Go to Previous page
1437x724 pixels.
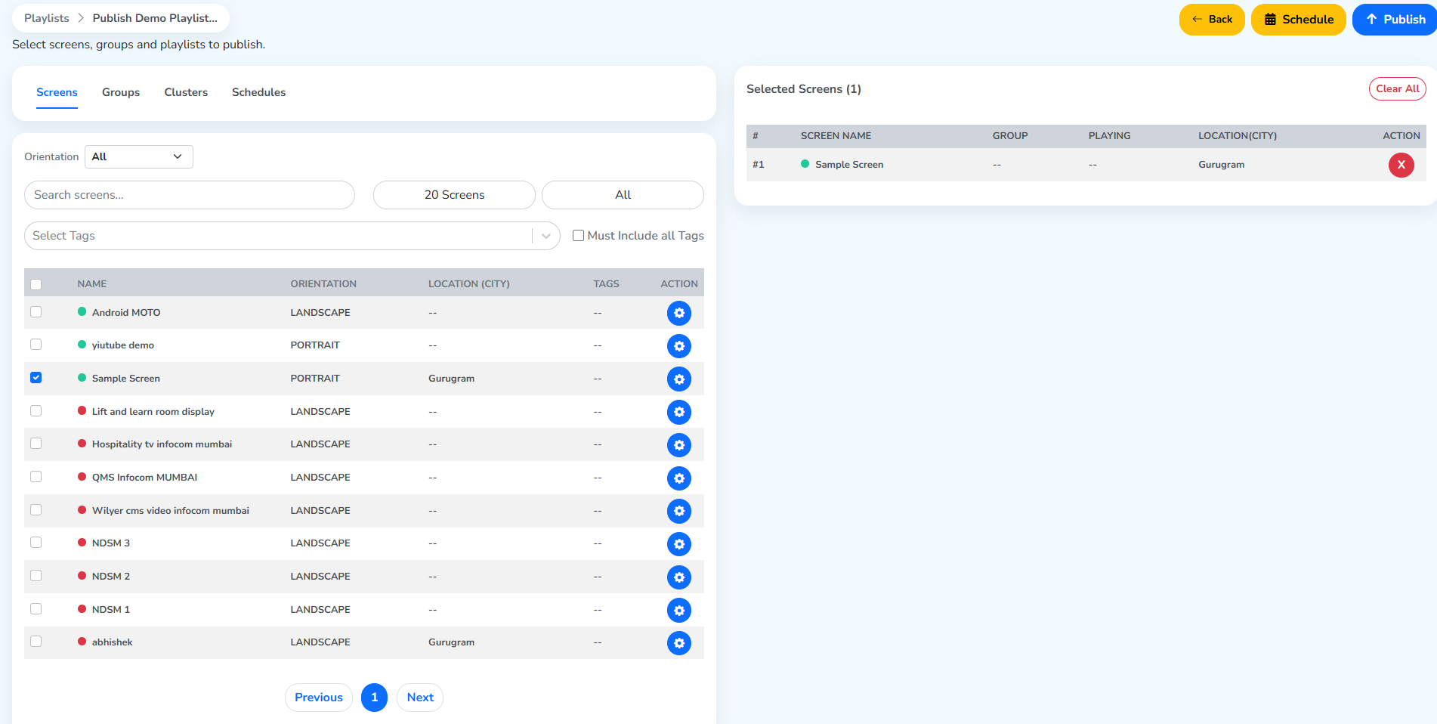pyautogui.click(x=319, y=698)
